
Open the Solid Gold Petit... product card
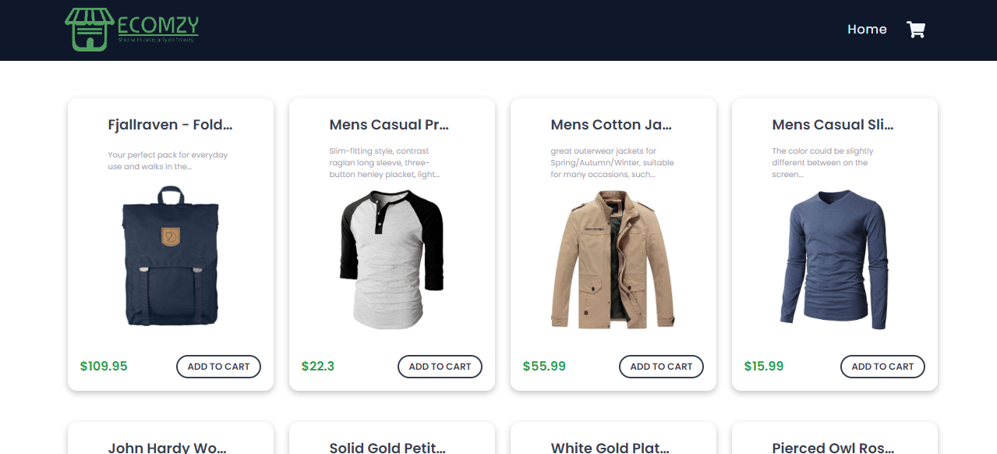pos(392,438)
